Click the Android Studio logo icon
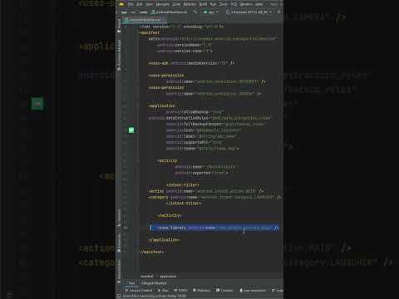The height and width of the screenshot is (299, 399). point(121,4)
